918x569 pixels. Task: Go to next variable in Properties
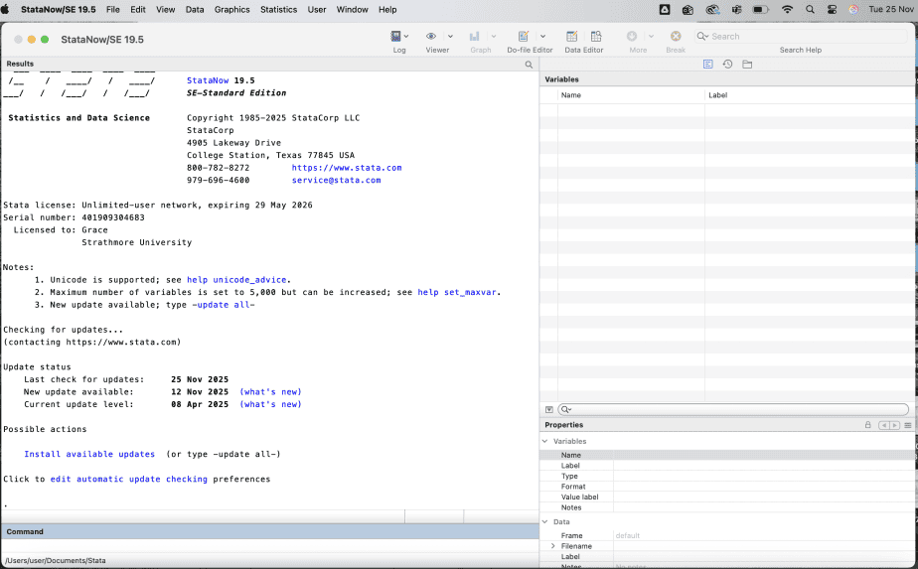894,426
